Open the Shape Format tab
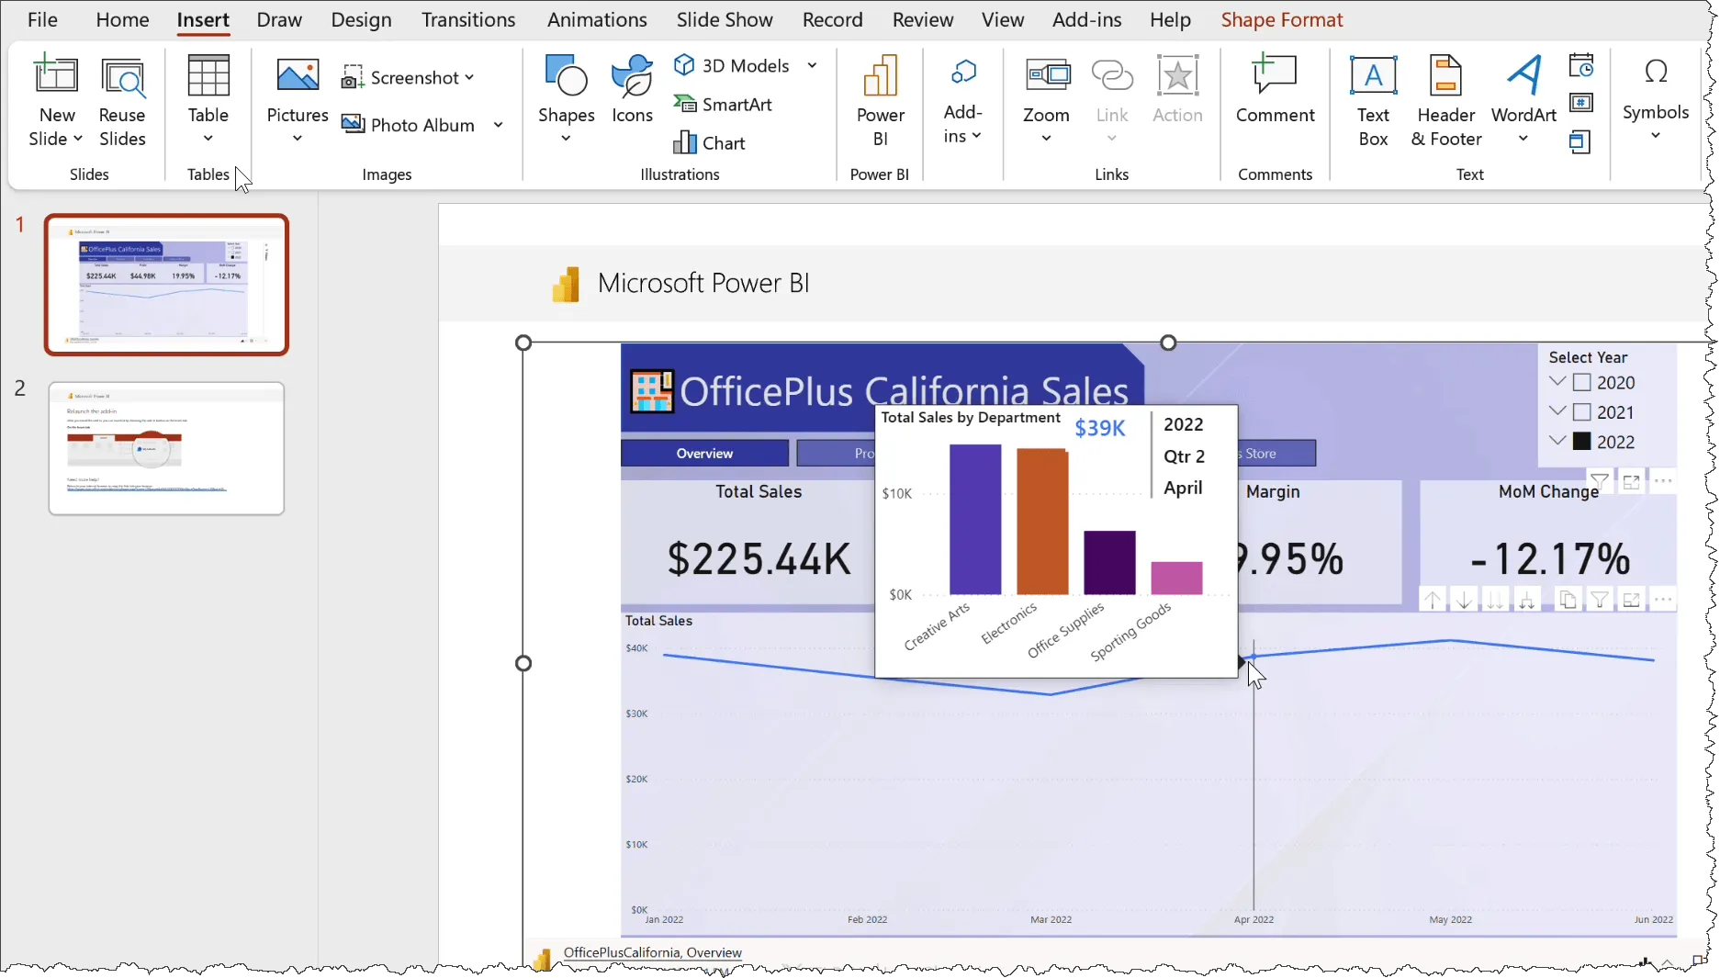The width and height of the screenshot is (1720, 978). point(1281,19)
